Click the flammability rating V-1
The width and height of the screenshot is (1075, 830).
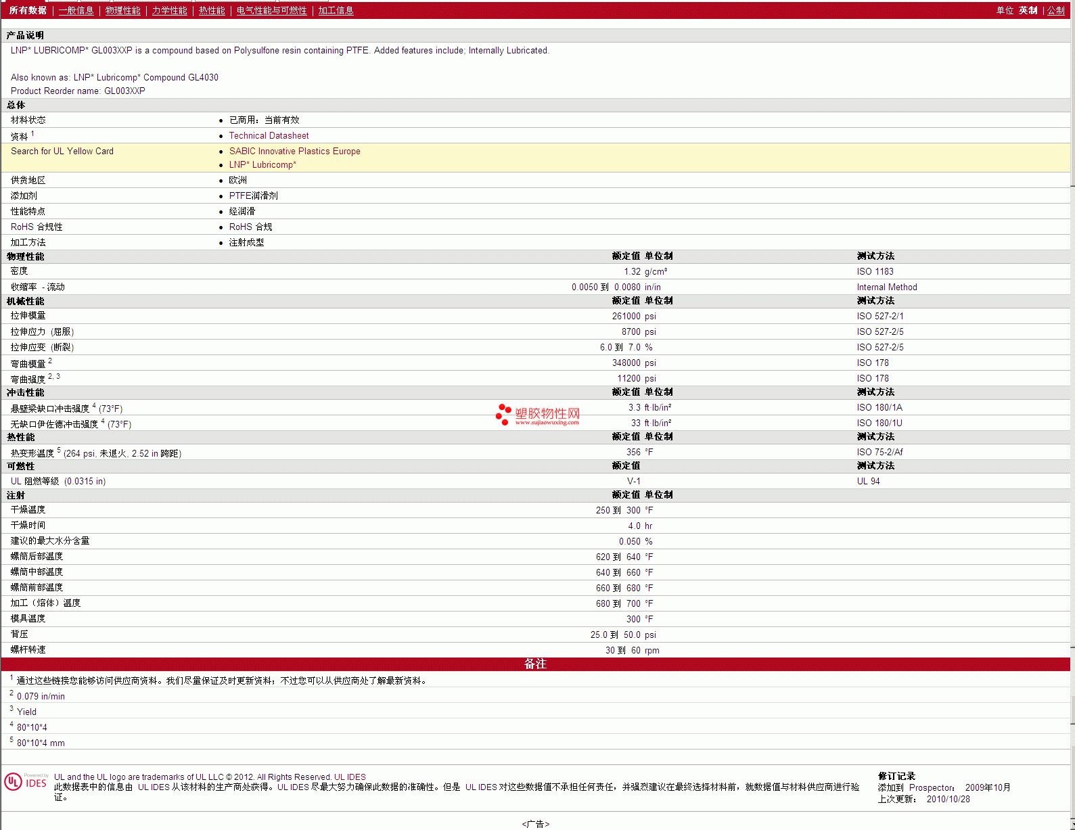[x=633, y=482]
